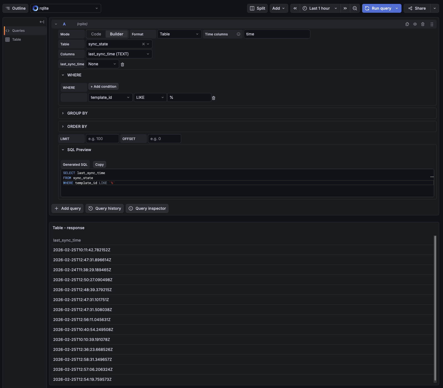
Task: Open the Table selector sync_state dropdown
Action: 119,44
